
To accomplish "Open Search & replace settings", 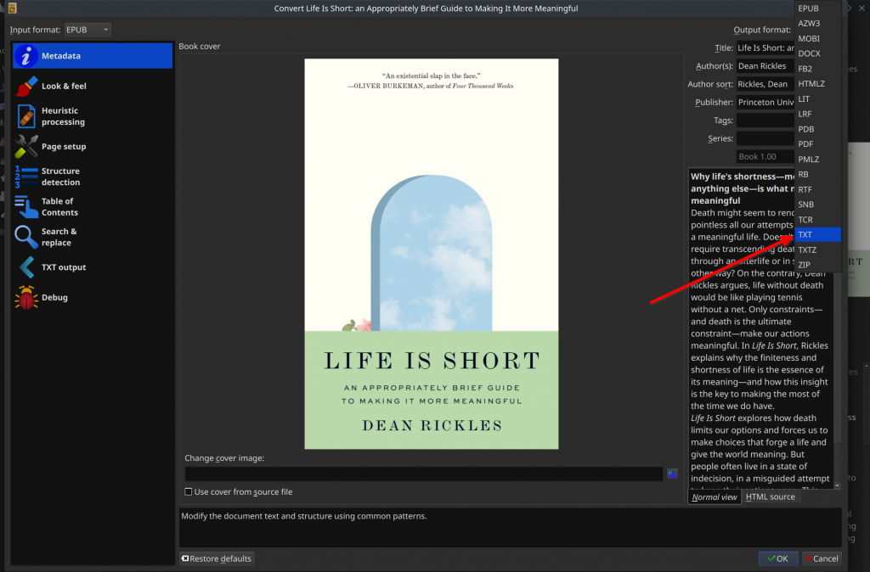I will [93, 237].
